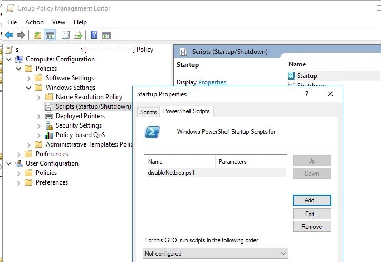The width and height of the screenshot is (381, 262).
Task: Open the Display Properties link
Action: tap(212, 82)
